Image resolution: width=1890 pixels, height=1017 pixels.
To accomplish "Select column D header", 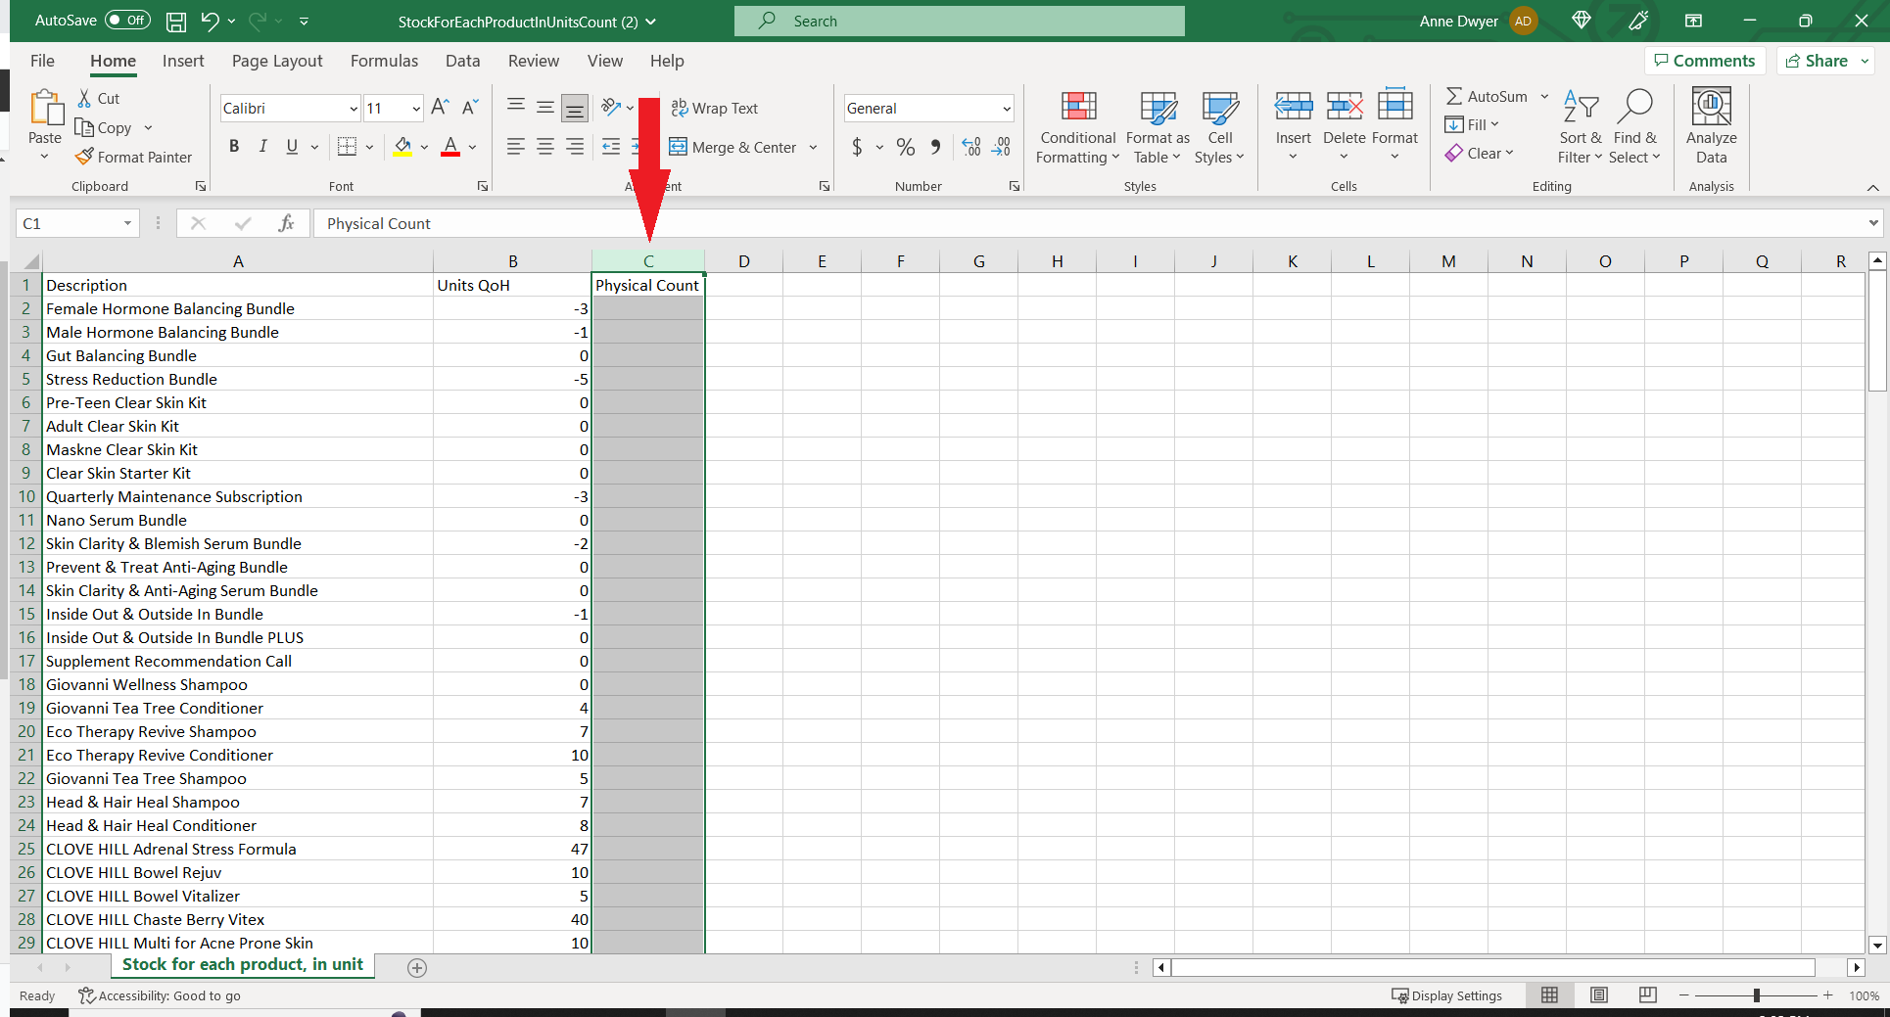I will pyautogui.click(x=744, y=261).
